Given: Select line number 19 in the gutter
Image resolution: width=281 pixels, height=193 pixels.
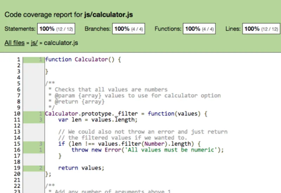Looking at the screenshot, I should [x=17, y=168].
